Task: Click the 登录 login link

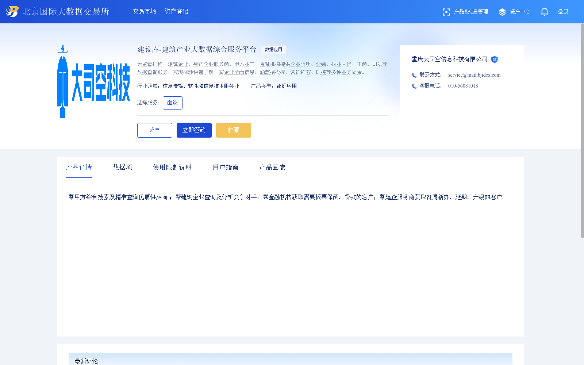Action: coord(563,12)
